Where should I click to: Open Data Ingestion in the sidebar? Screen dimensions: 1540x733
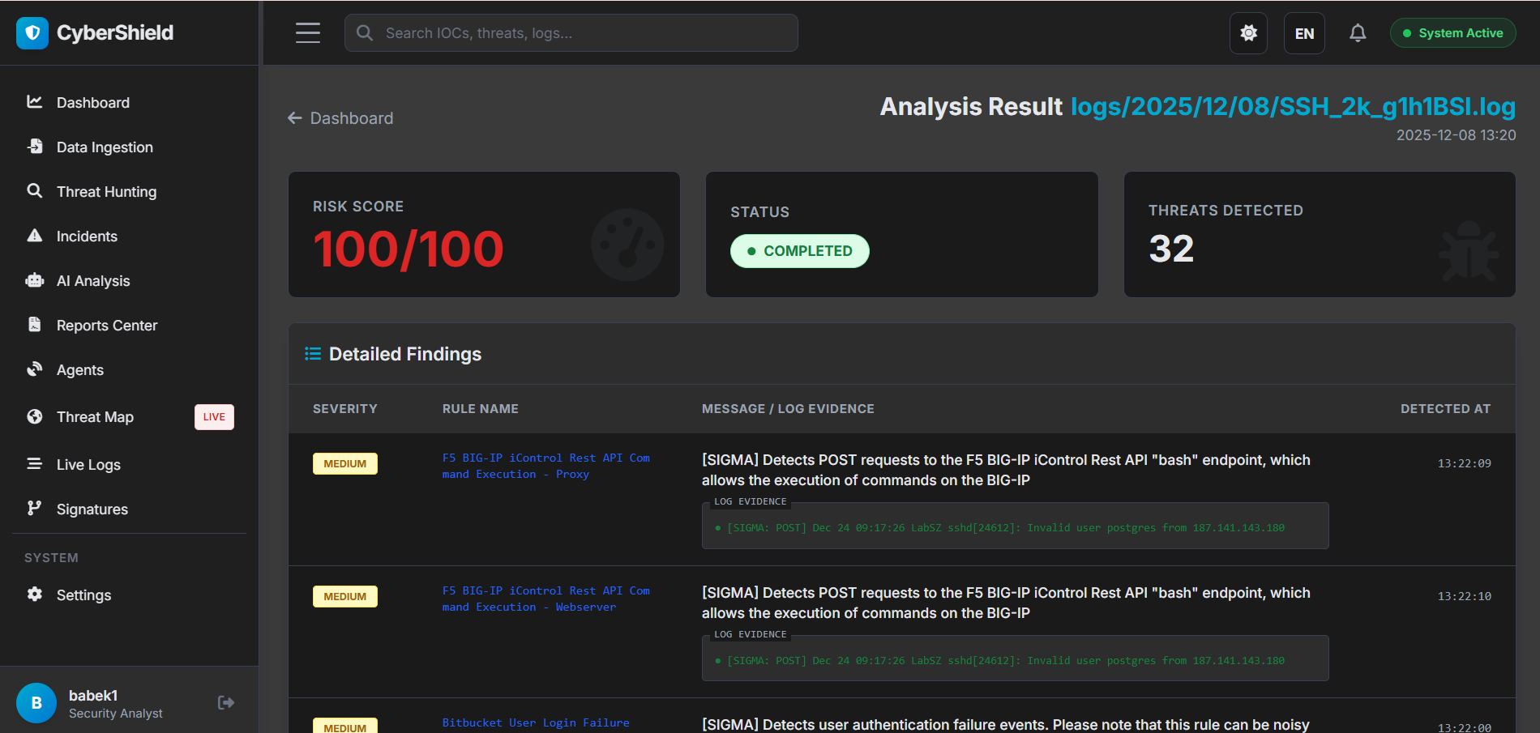[104, 147]
